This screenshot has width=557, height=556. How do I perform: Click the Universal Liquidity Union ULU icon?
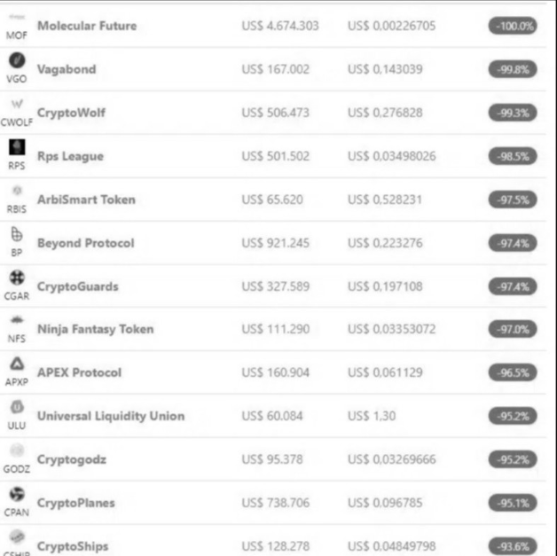click(x=16, y=407)
